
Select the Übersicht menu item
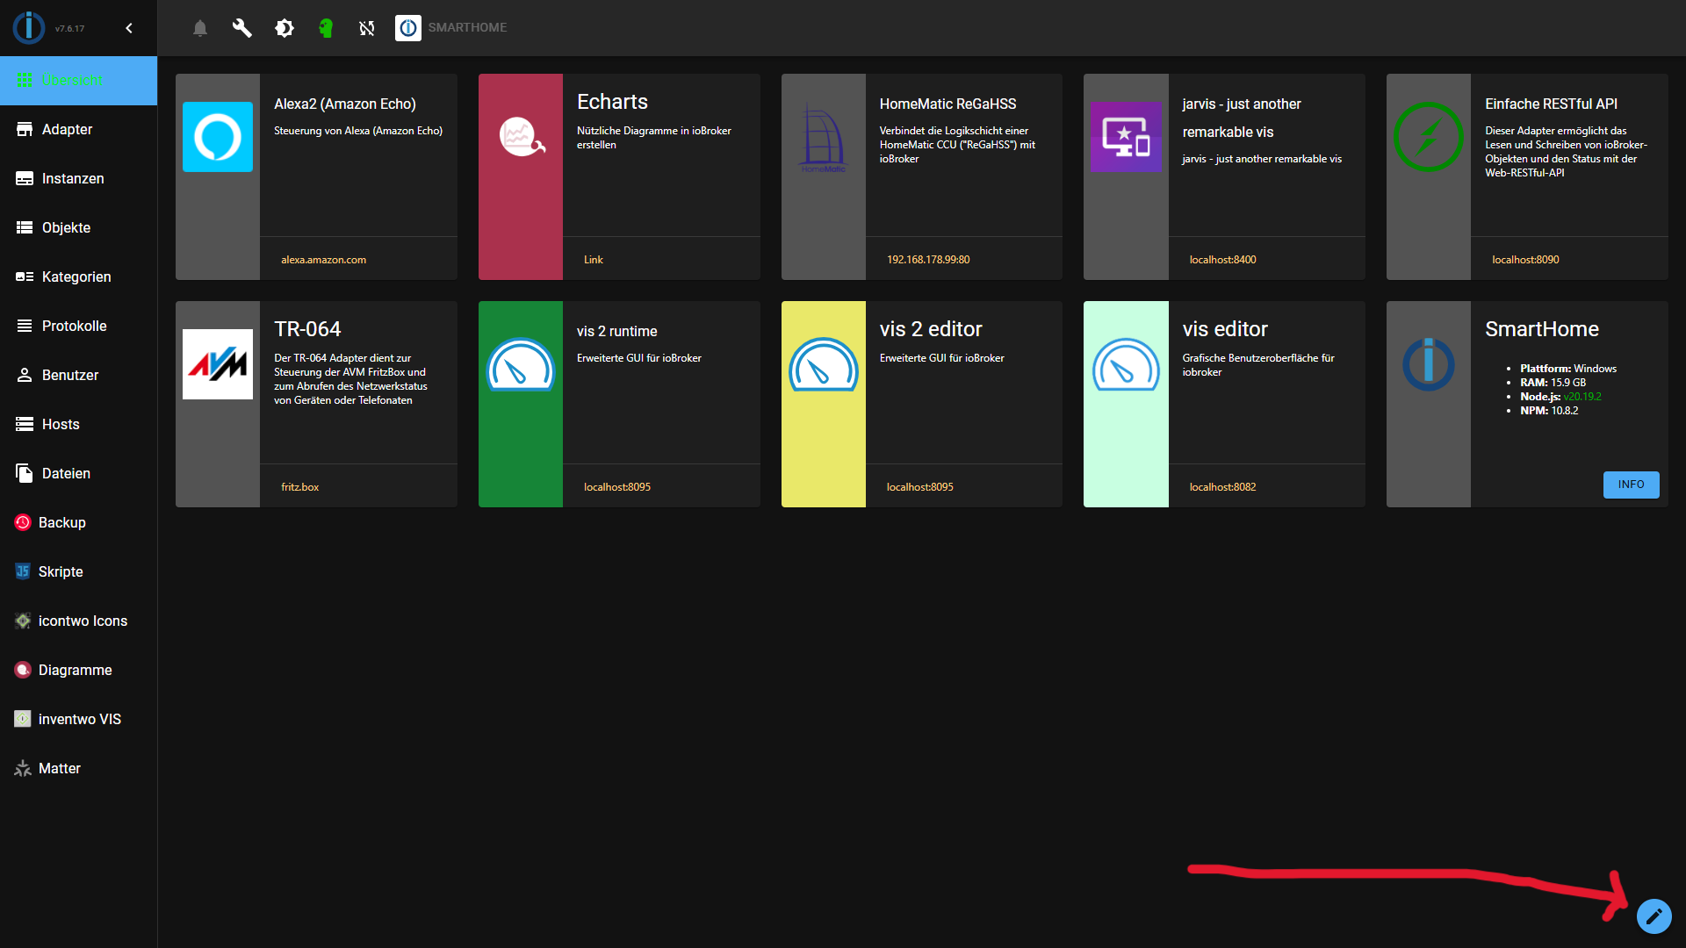(x=78, y=81)
